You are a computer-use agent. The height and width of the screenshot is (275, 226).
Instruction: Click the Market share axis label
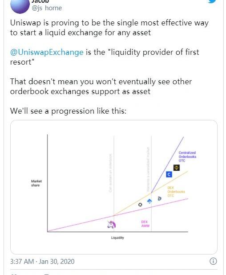36,183
